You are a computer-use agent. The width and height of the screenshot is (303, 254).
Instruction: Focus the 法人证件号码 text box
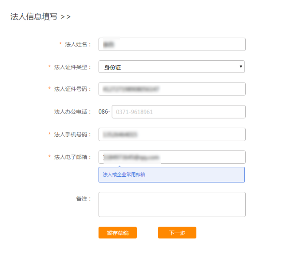[x=172, y=89]
